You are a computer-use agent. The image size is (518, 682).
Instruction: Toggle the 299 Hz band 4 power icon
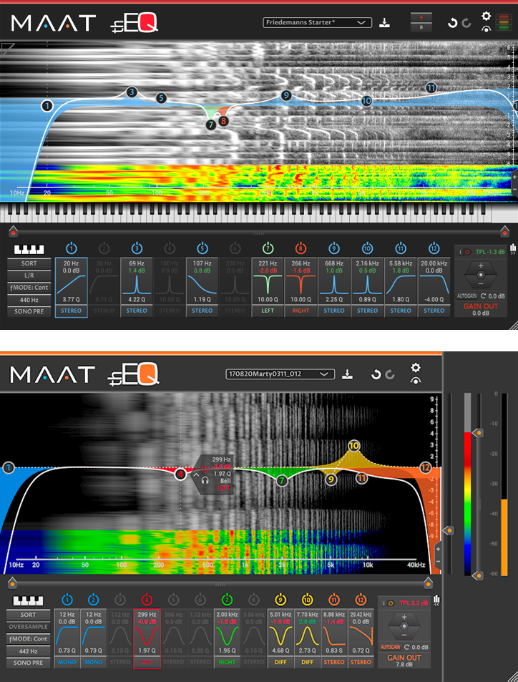(x=146, y=599)
